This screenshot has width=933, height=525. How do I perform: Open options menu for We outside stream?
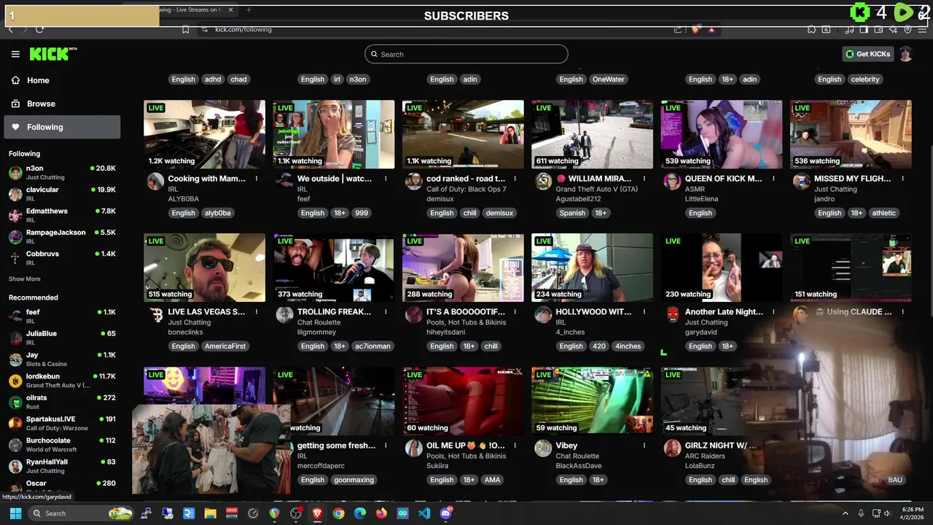386,179
